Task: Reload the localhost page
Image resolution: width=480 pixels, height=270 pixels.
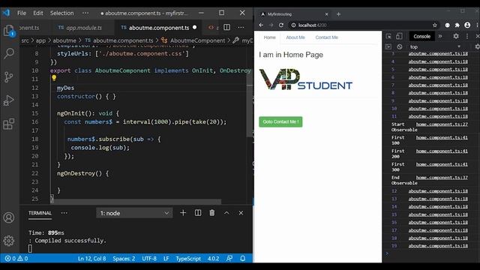Action: 281,25
